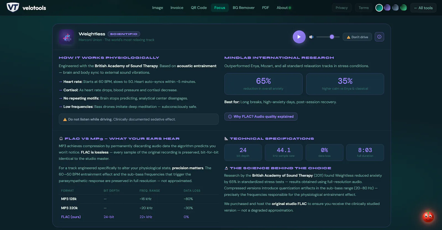Select the Focus tab
This screenshot has width=442, height=230.
click(220, 8)
